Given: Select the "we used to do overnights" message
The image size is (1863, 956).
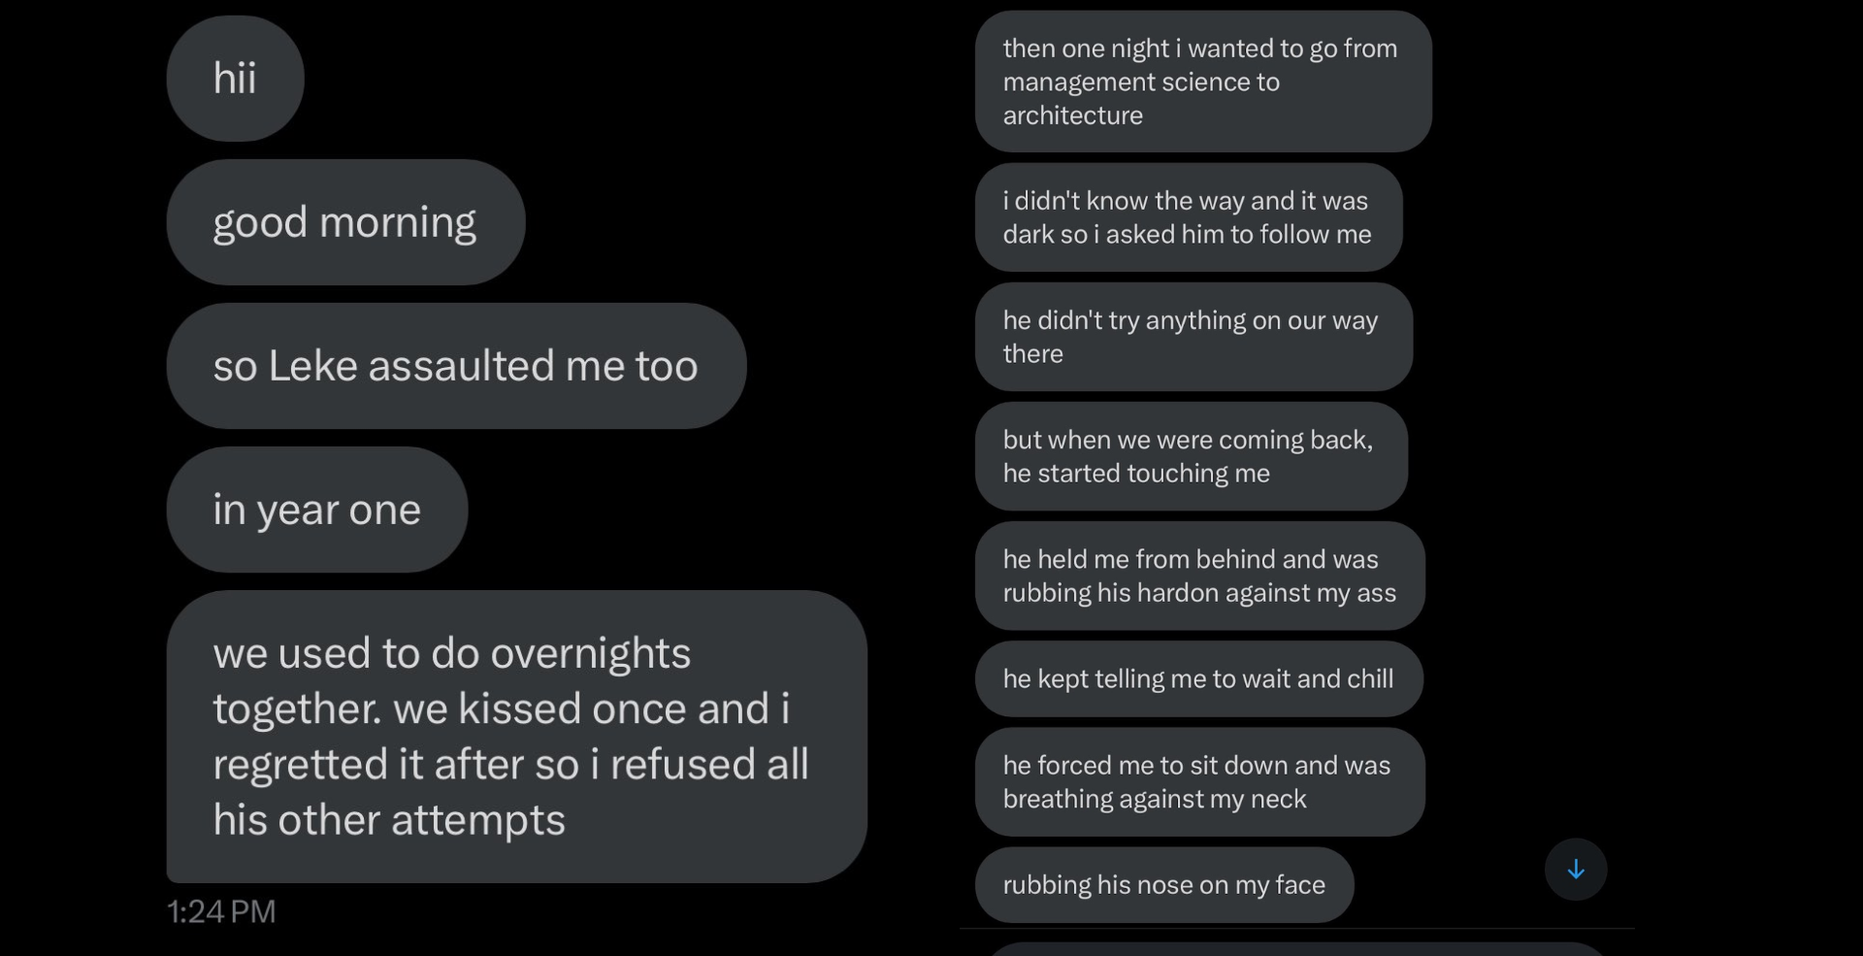Looking at the screenshot, I should click(515, 736).
